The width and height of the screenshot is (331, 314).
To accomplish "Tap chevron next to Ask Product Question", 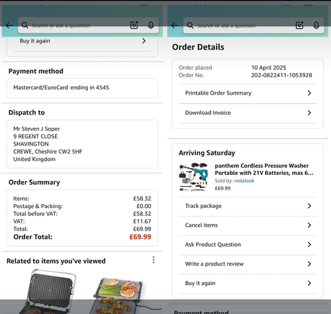I will point(309,244).
